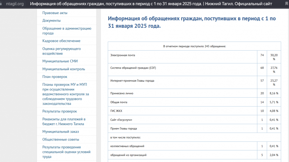Click the value 10 in ГИС ЖКХ row
Image resolution: width=289 pixels, height=162 pixels.
[262, 111]
